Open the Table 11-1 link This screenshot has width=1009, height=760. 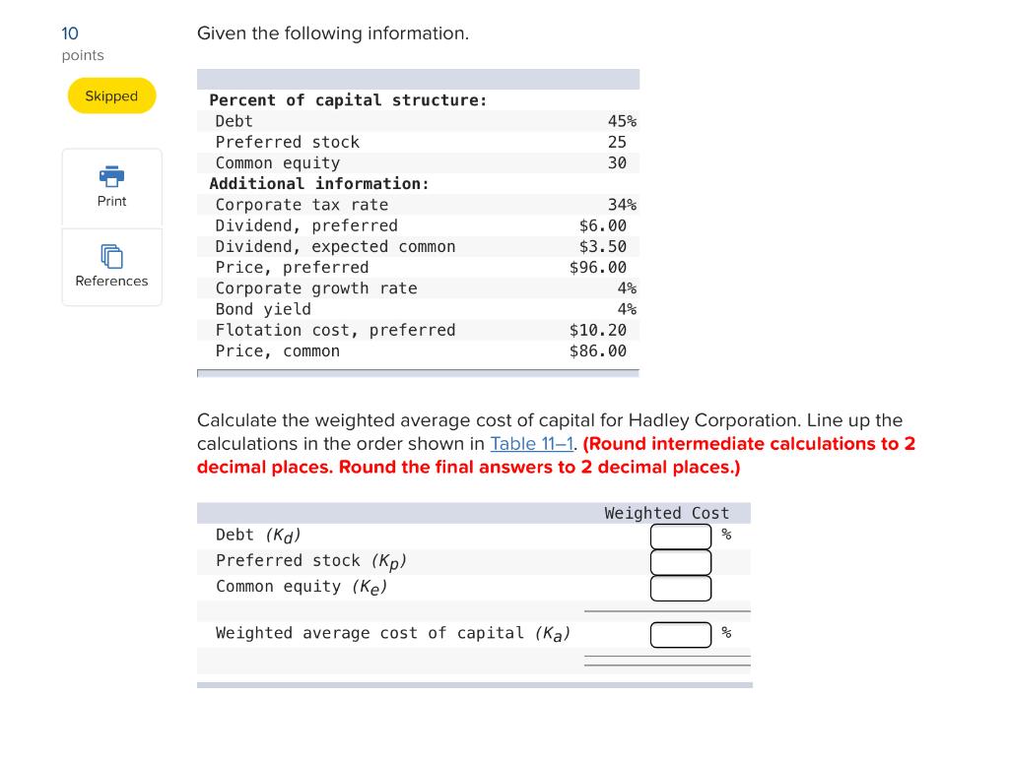click(x=531, y=443)
